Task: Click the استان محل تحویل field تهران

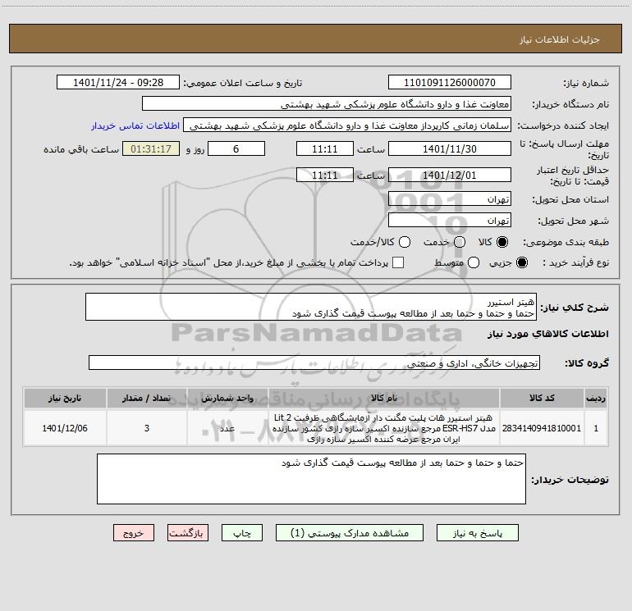Action: point(450,198)
